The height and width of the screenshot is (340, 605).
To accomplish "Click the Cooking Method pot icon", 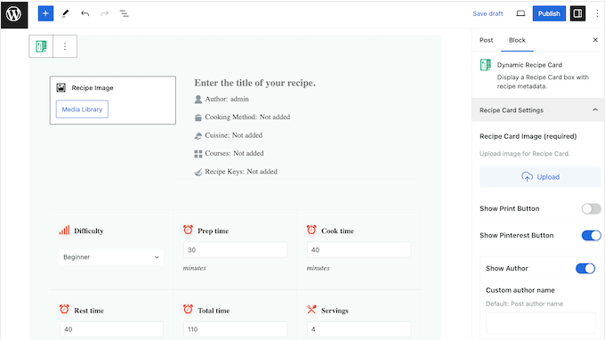I will (198, 117).
